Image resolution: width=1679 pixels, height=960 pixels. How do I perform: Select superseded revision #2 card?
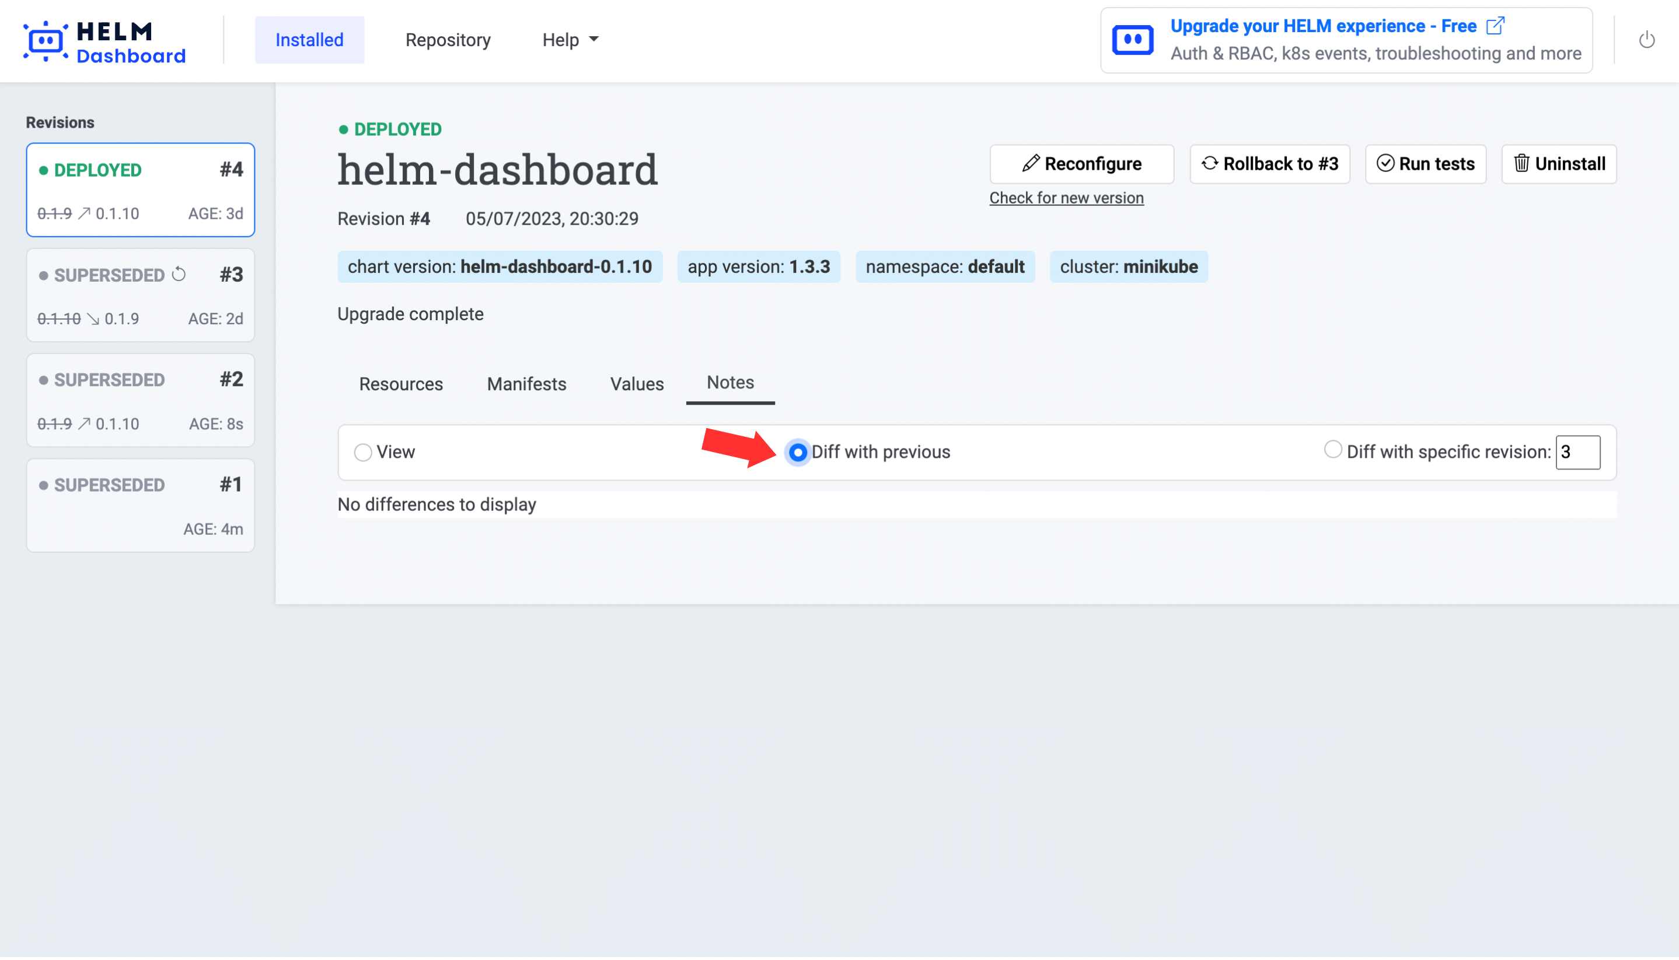point(141,401)
